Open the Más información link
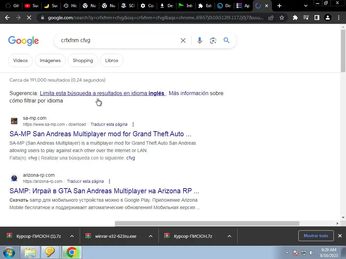The width and height of the screenshot is (346, 259). (189, 93)
